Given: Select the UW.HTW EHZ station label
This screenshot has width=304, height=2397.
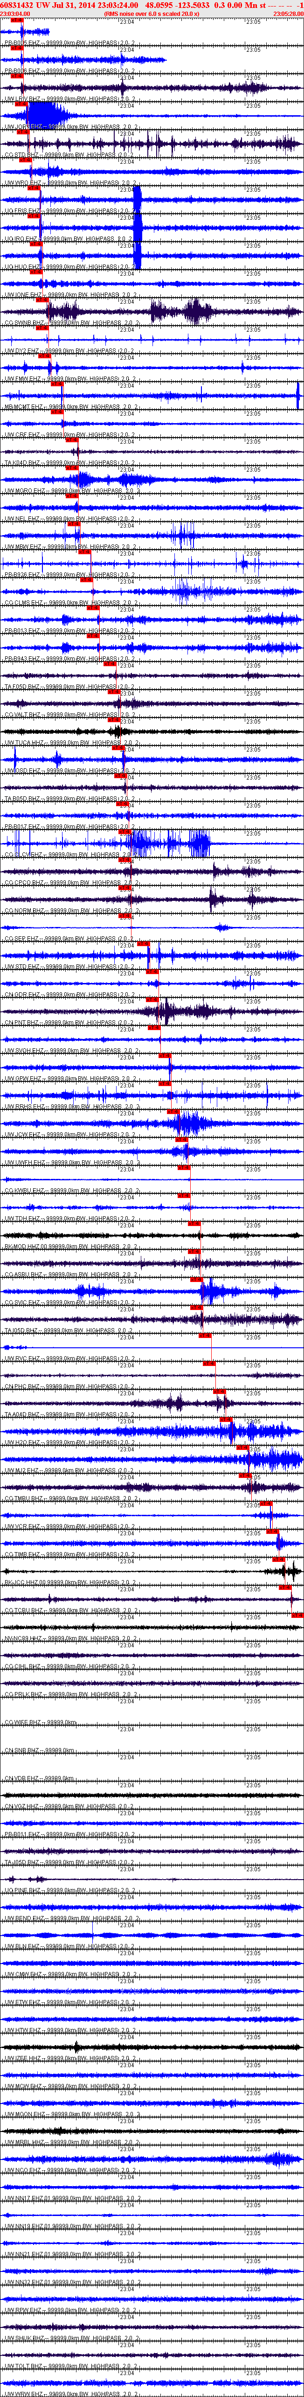Looking at the screenshot, I should (x=70, y=2029).
